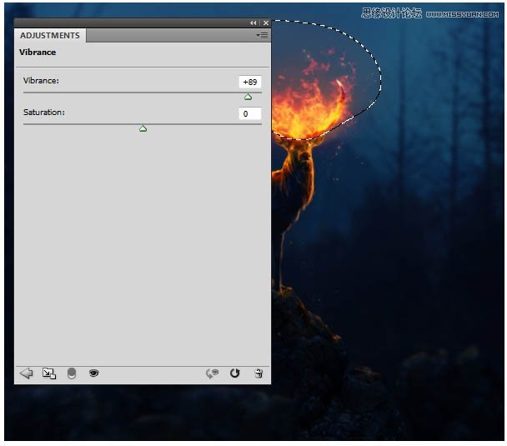Click the Vibrance value field
The height and width of the screenshot is (446, 507).
[249, 82]
